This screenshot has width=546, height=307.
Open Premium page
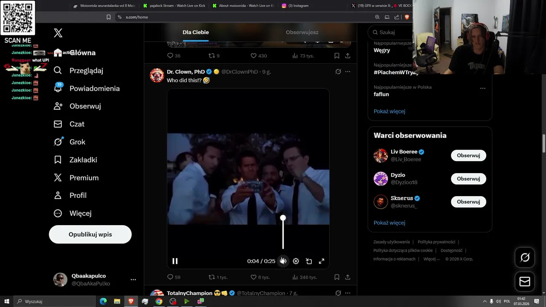(76, 178)
